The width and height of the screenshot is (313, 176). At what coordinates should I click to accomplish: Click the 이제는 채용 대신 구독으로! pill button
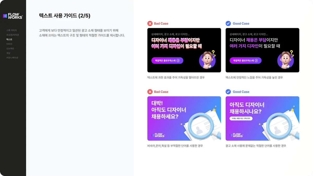(241, 118)
